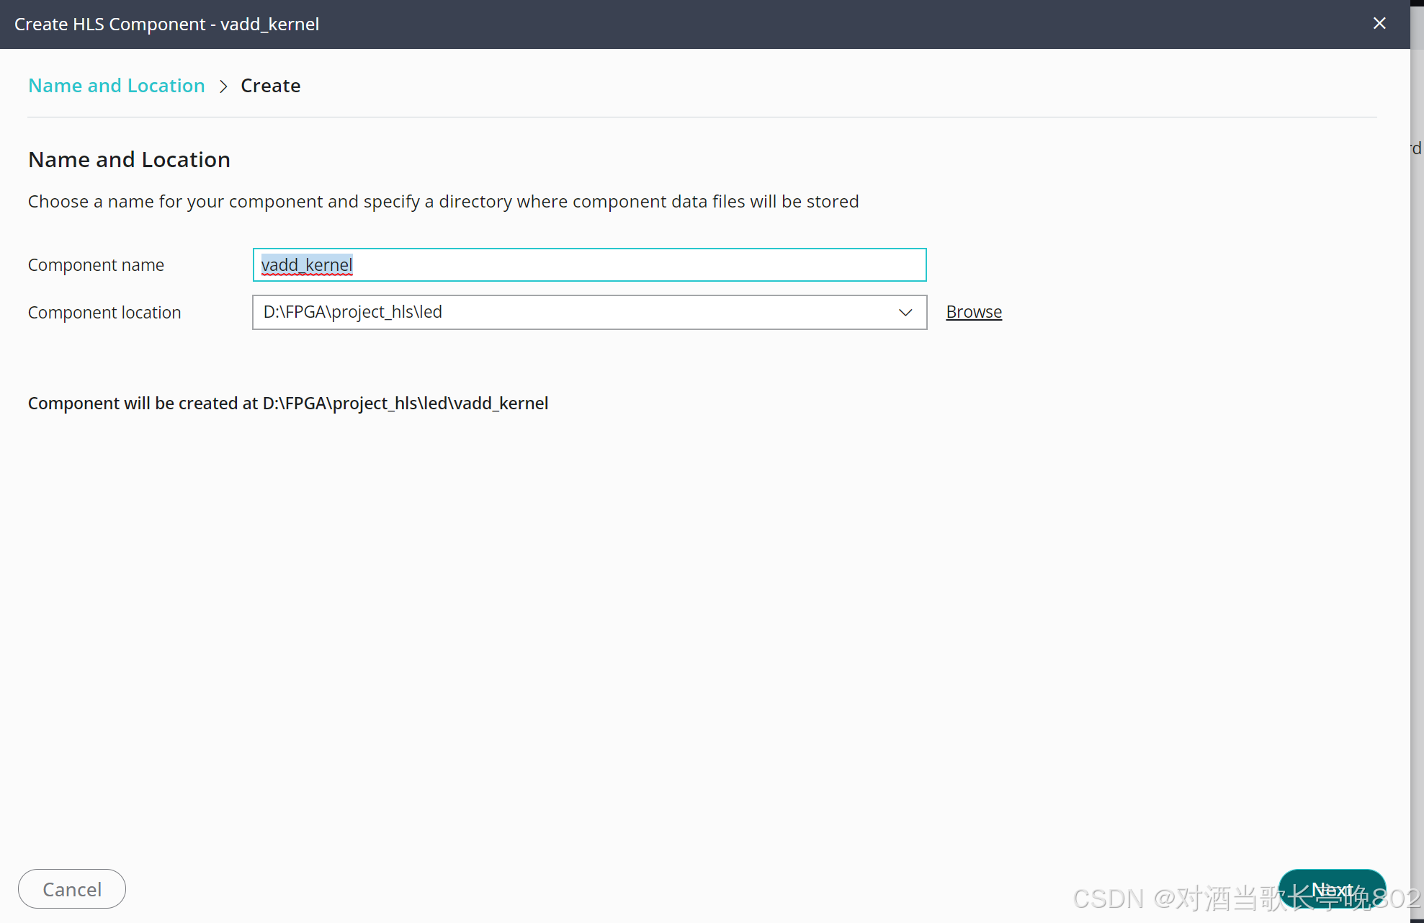The image size is (1424, 923).
Task: Click the Name and Location section heading
Action: click(x=129, y=159)
